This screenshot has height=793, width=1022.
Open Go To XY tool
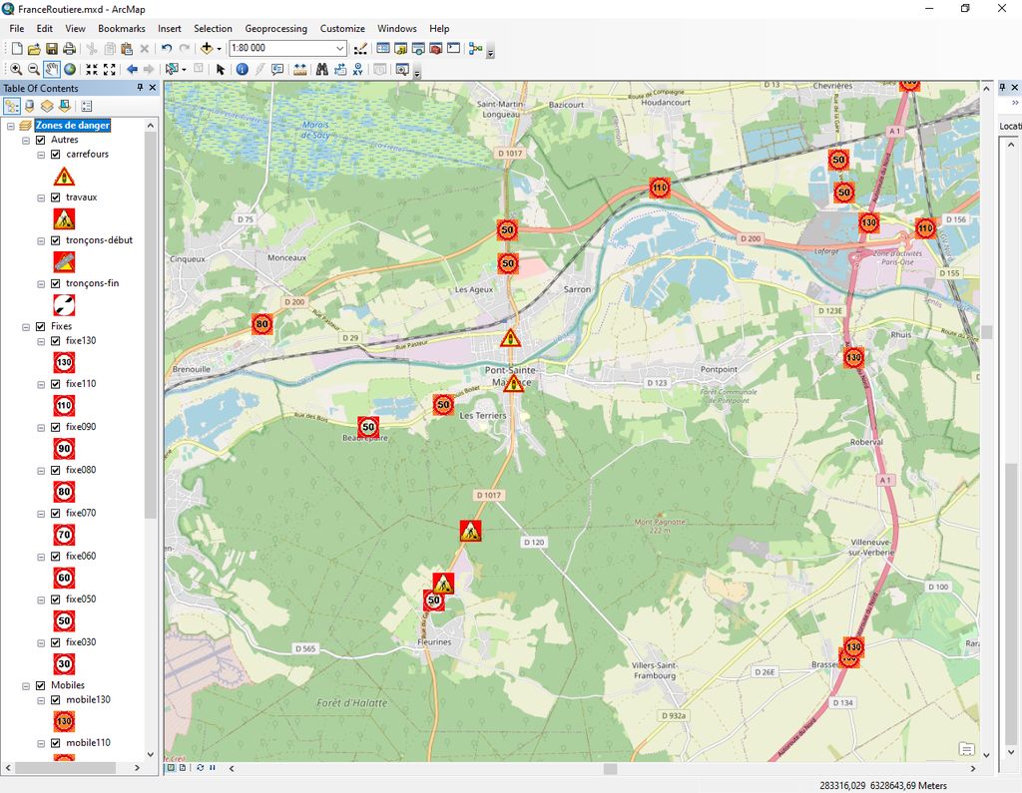(358, 69)
